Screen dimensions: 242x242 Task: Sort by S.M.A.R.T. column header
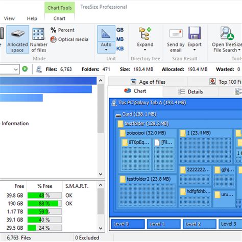77,186
